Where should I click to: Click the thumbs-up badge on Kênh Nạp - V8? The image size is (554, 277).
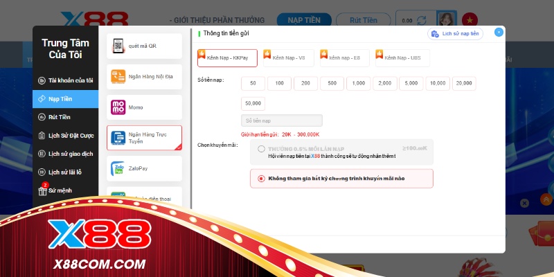(267, 54)
